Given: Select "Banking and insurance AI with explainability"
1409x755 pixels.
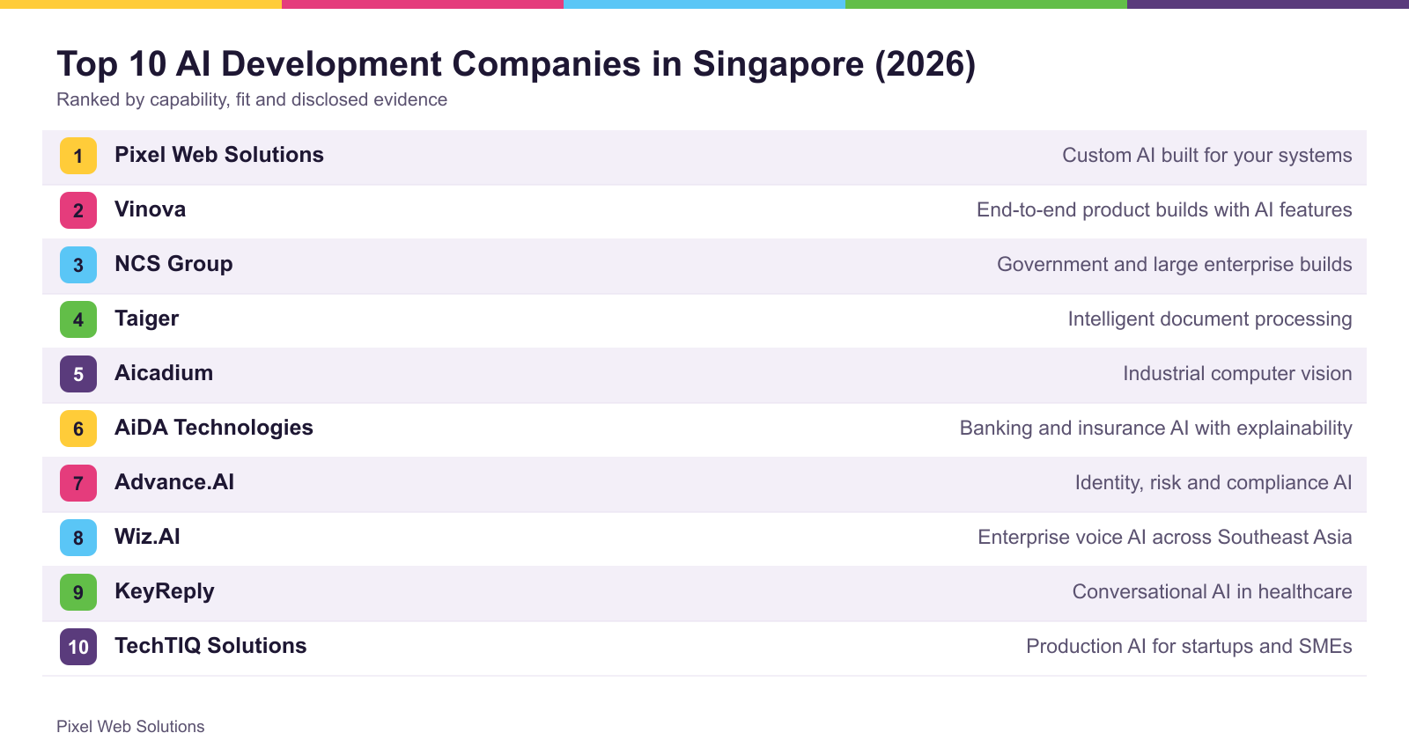Looking at the screenshot, I should [1156, 429].
